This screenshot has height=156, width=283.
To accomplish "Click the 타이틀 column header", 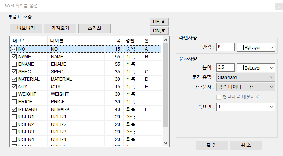I will click(x=76, y=41).
